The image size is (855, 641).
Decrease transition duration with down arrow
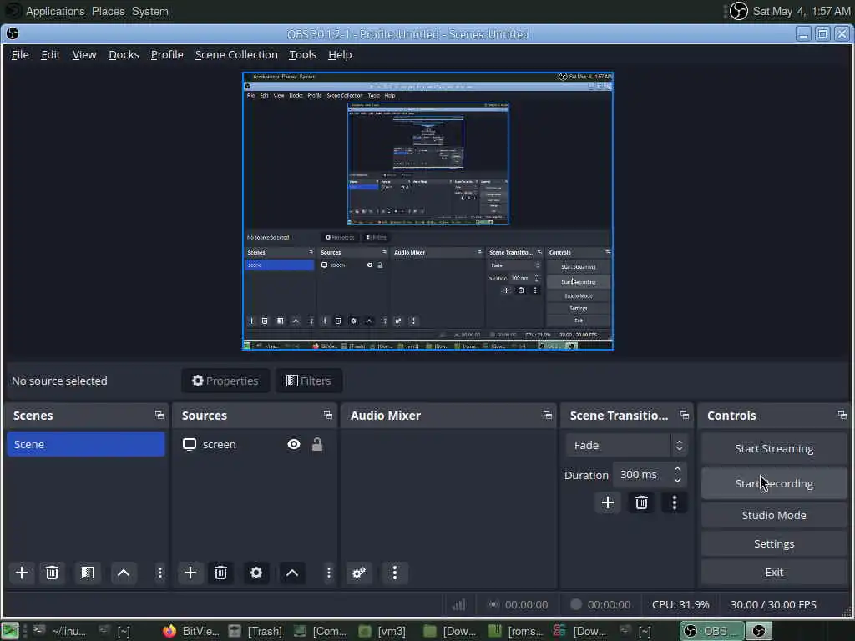click(677, 480)
